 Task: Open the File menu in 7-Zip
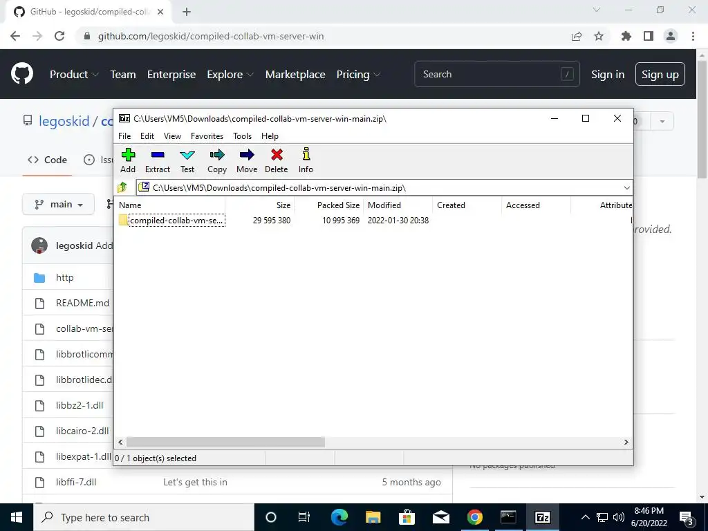tap(124, 136)
